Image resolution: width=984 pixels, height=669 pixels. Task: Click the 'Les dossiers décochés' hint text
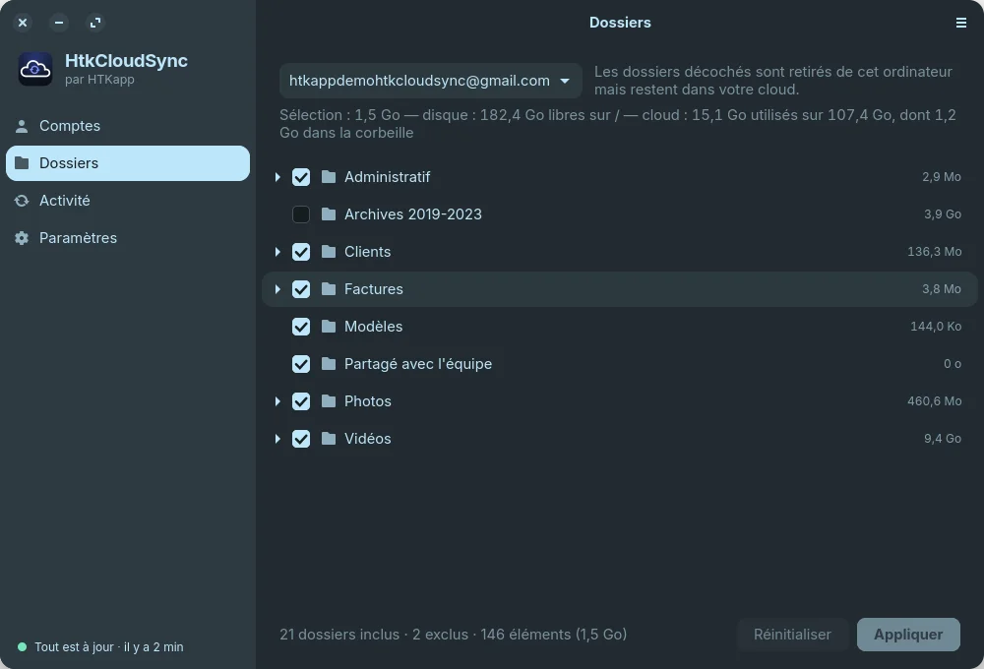pyautogui.click(x=773, y=81)
